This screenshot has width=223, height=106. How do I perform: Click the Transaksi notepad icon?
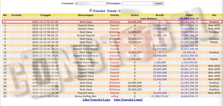click(91, 10)
